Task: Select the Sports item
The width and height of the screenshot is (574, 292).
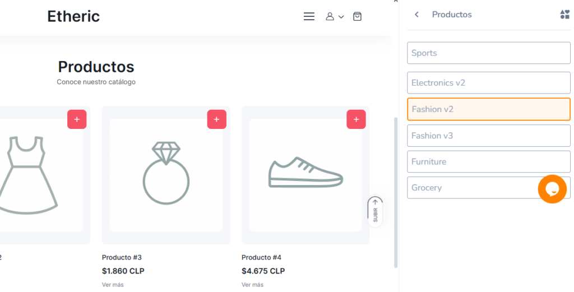Action: tap(488, 53)
